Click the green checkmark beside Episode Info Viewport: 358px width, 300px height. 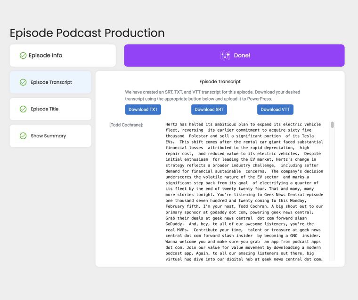pos(23,55)
